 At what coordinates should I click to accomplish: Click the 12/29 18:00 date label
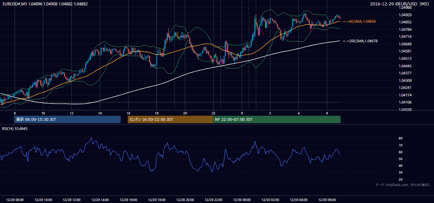click(157, 200)
